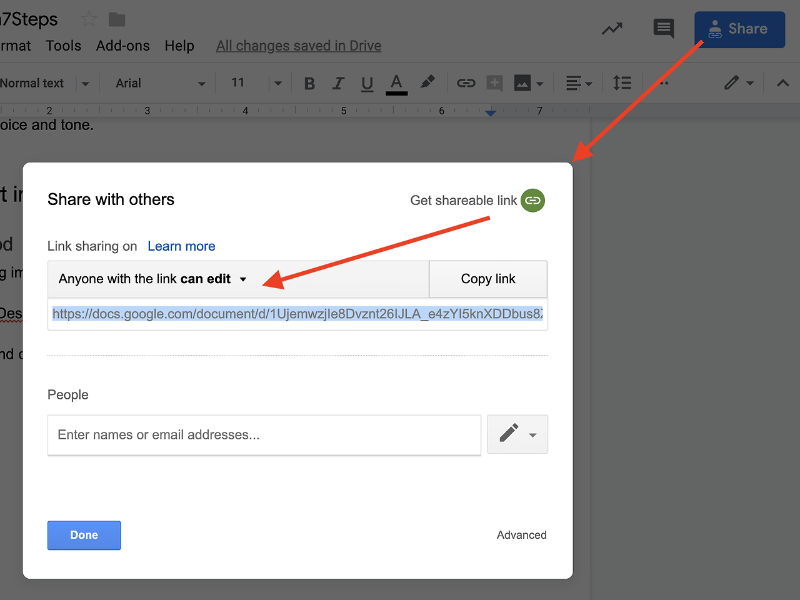
Task: Click the names or email addresses field
Action: coord(264,435)
